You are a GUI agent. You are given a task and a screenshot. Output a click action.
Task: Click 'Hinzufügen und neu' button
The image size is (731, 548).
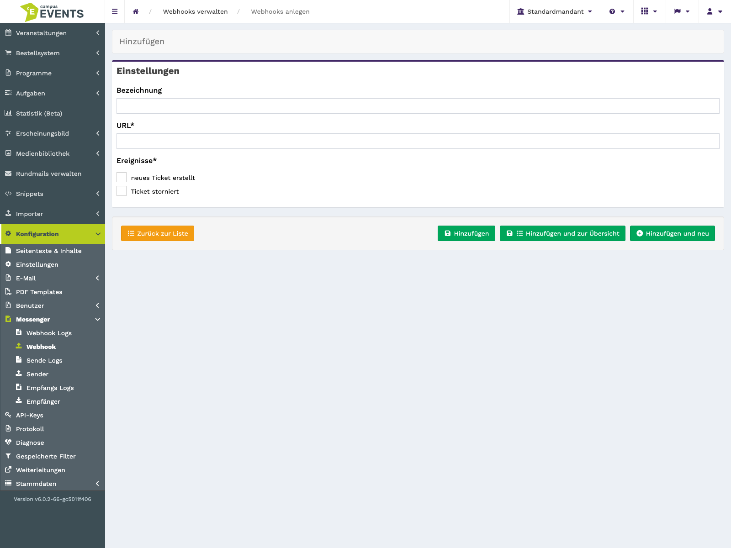(673, 233)
